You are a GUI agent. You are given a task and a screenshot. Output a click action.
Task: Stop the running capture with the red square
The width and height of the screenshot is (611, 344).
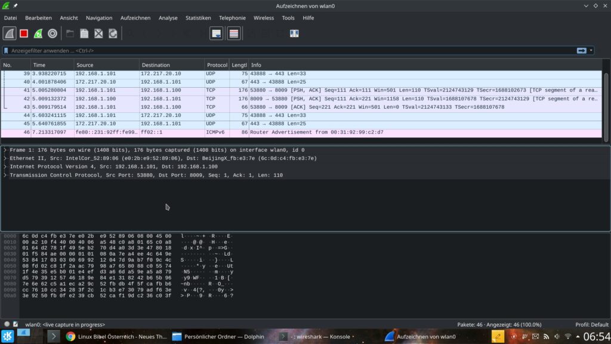coord(24,33)
